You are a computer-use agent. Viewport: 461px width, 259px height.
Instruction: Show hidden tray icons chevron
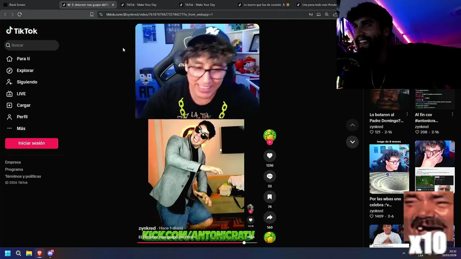(x=404, y=253)
